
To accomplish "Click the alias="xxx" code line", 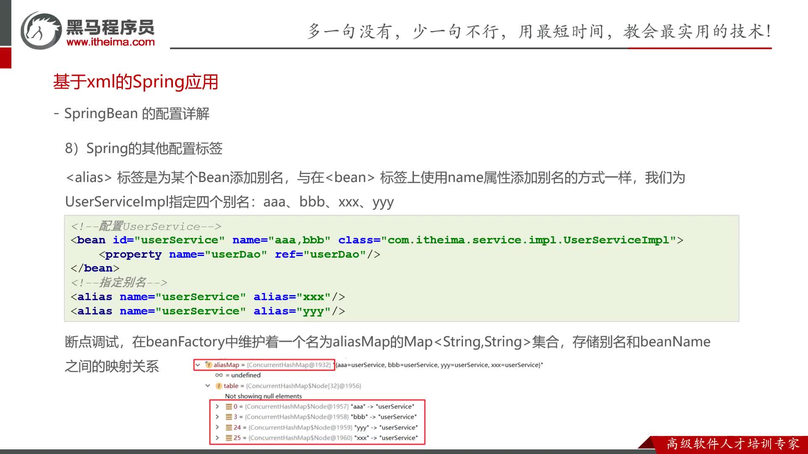I will (x=208, y=297).
